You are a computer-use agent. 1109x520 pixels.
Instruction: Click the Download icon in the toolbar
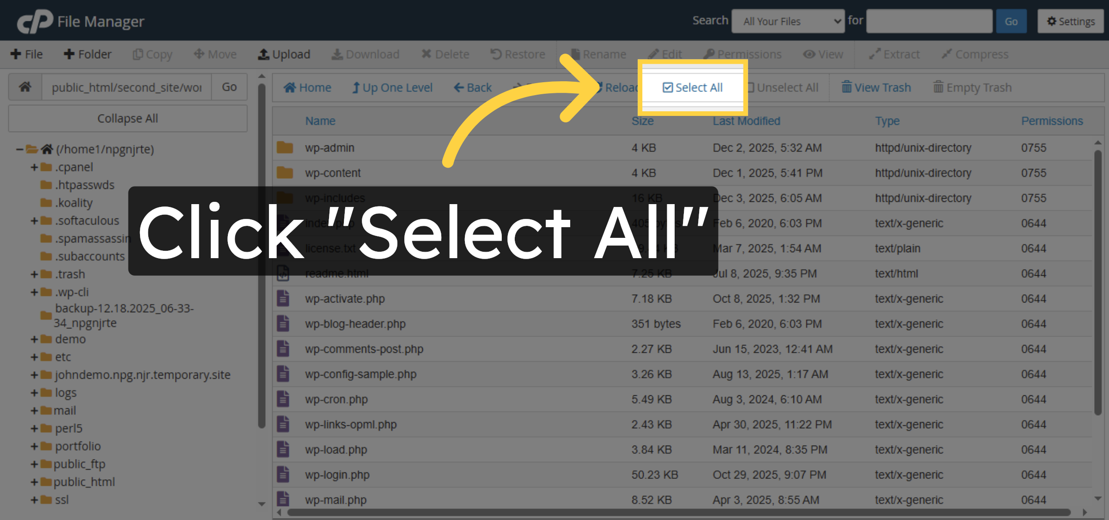366,54
